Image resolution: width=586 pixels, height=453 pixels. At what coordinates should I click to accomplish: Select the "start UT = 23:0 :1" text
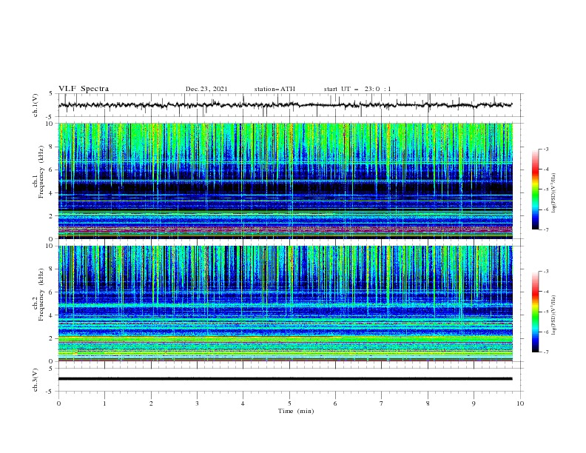click(357, 89)
